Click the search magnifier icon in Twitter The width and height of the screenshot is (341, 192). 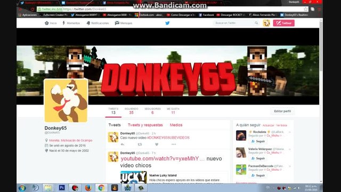pos(256,23)
